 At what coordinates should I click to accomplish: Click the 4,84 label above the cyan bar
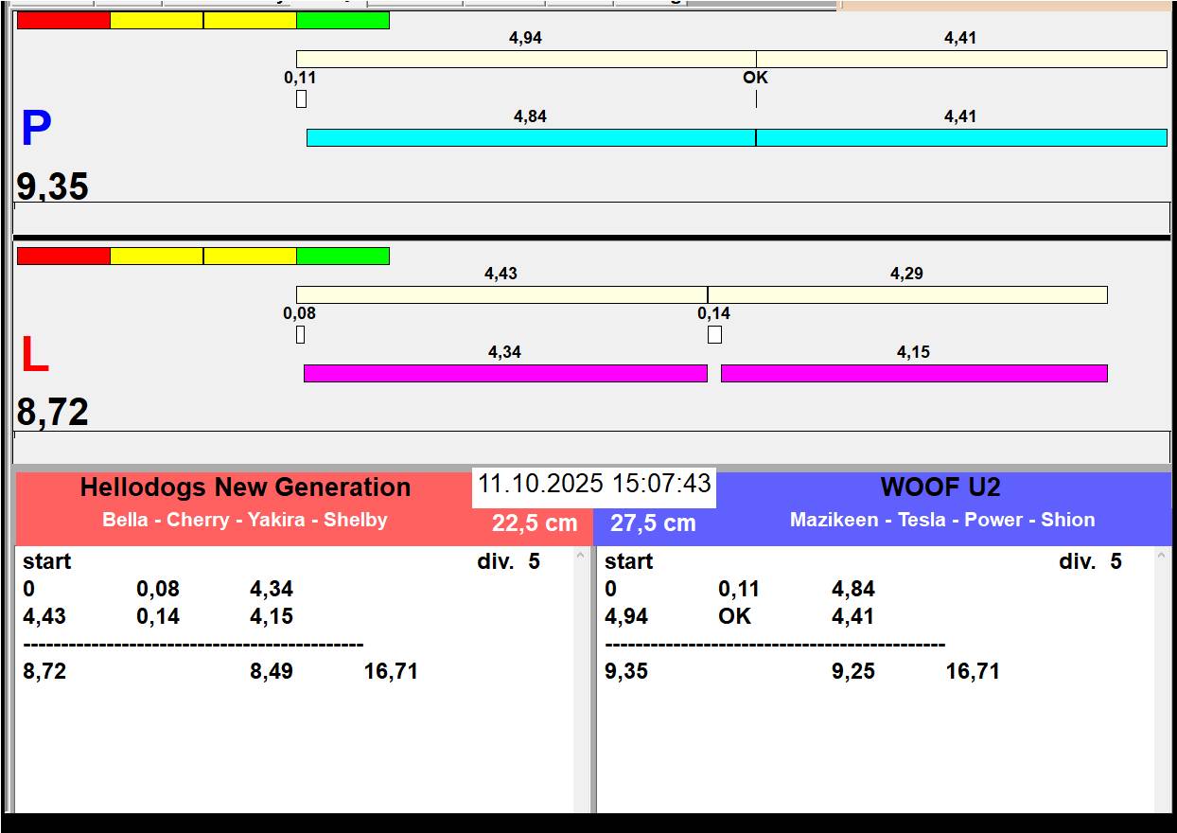click(530, 116)
